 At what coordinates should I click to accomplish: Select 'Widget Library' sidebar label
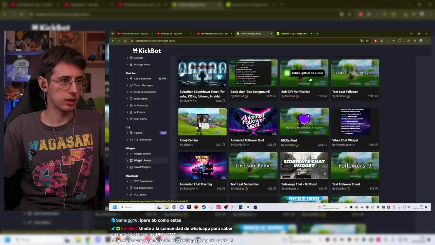[142, 161]
